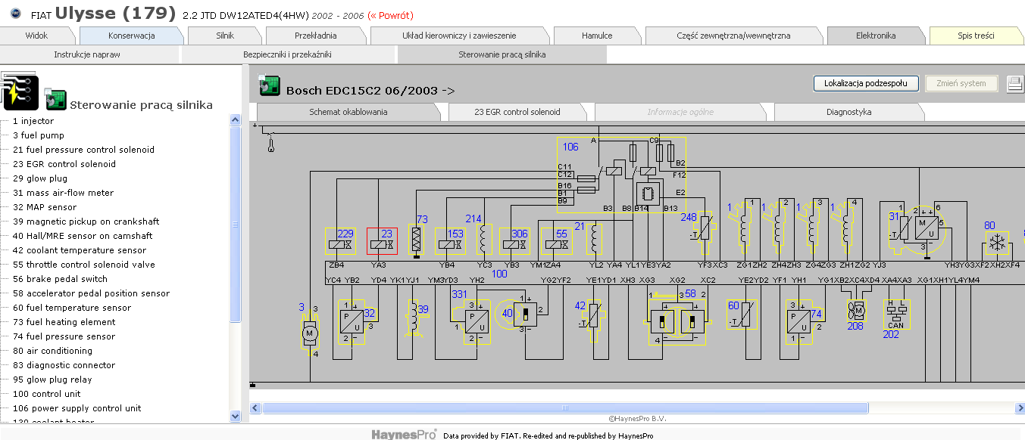The image size is (1025, 440).
Task: Open the Schemat okablowania tab
Action: pos(348,112)
